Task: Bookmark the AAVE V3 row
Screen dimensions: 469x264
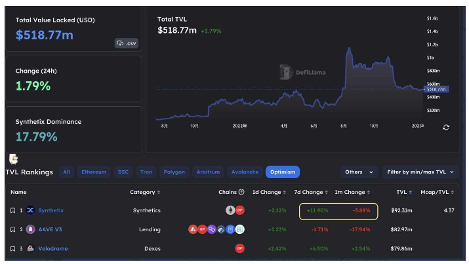Action: (13, 230)
